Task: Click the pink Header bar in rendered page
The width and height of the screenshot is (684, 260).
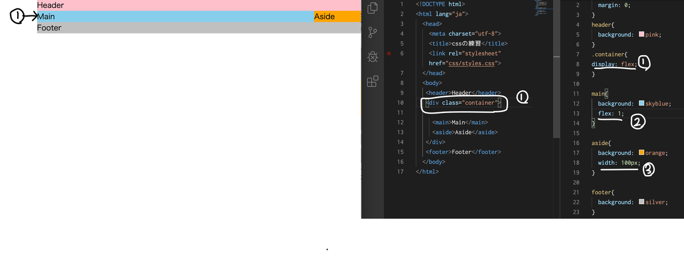Action: (199, 5)
